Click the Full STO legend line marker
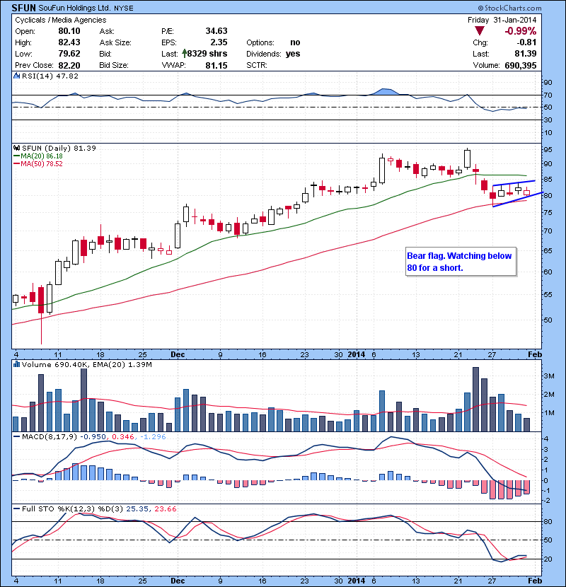 pyautogui.click(x=17, y=508)
